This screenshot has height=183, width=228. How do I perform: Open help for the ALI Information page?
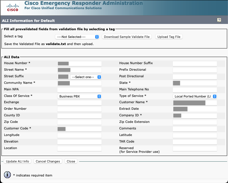coord(218,20)
